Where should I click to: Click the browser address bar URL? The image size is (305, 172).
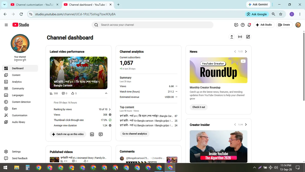tap(75, 14)
